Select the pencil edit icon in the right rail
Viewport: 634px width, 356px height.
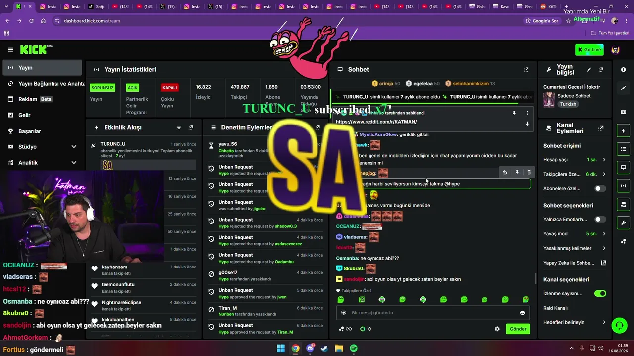[x=623, y=88]
